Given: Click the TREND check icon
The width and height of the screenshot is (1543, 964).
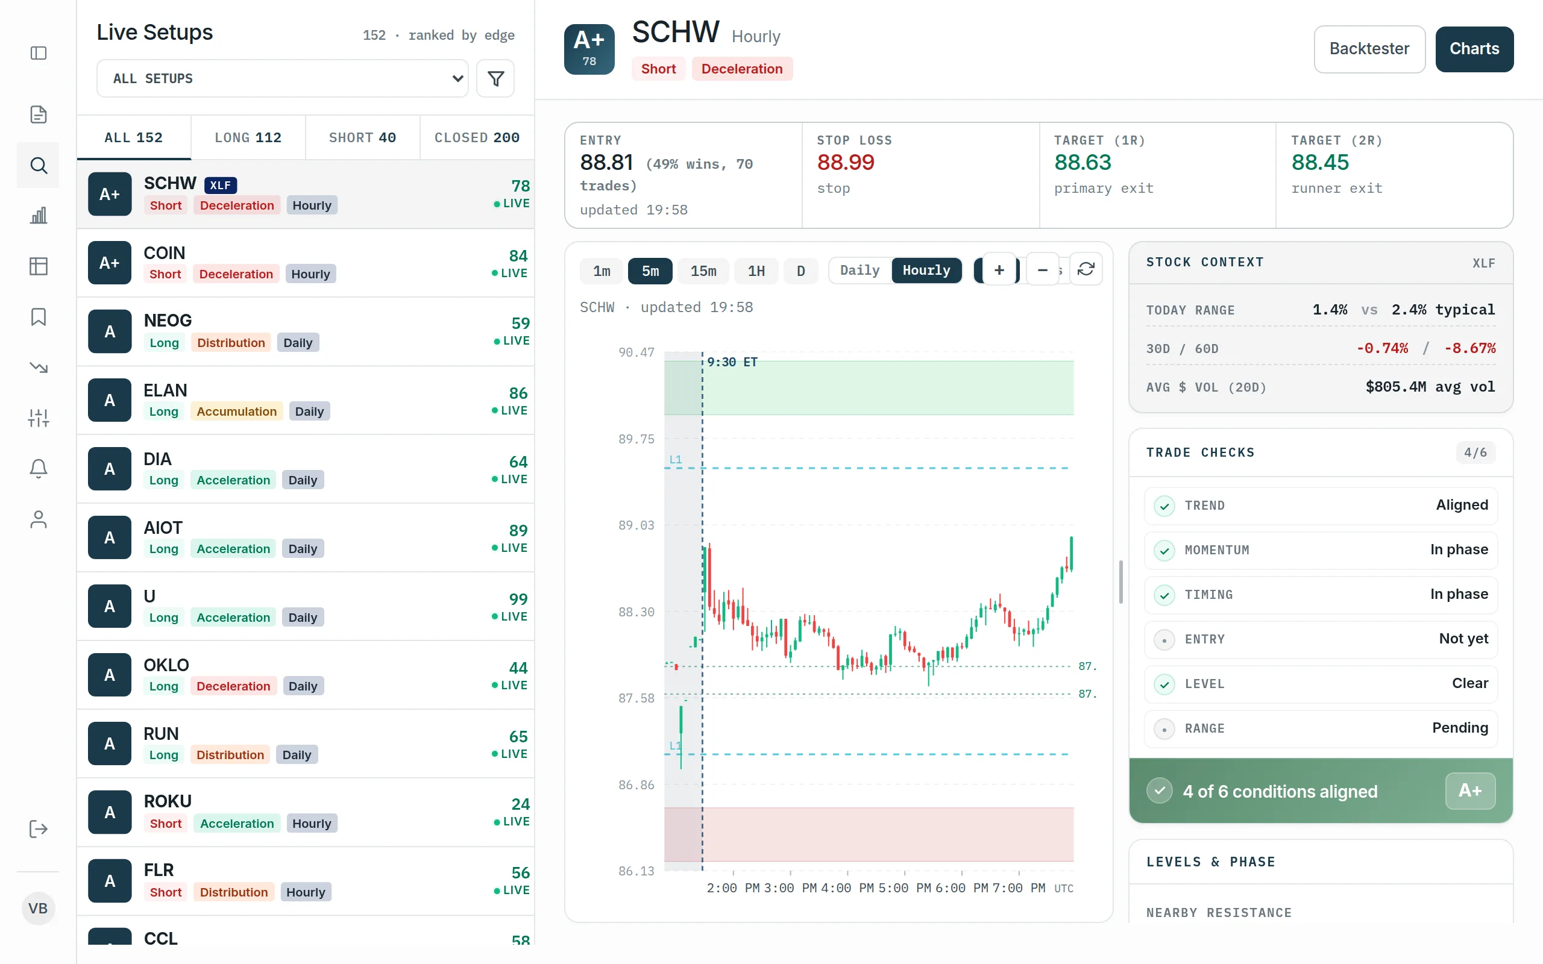Looking at the screenshot, I should click(x=1164, y=505).
